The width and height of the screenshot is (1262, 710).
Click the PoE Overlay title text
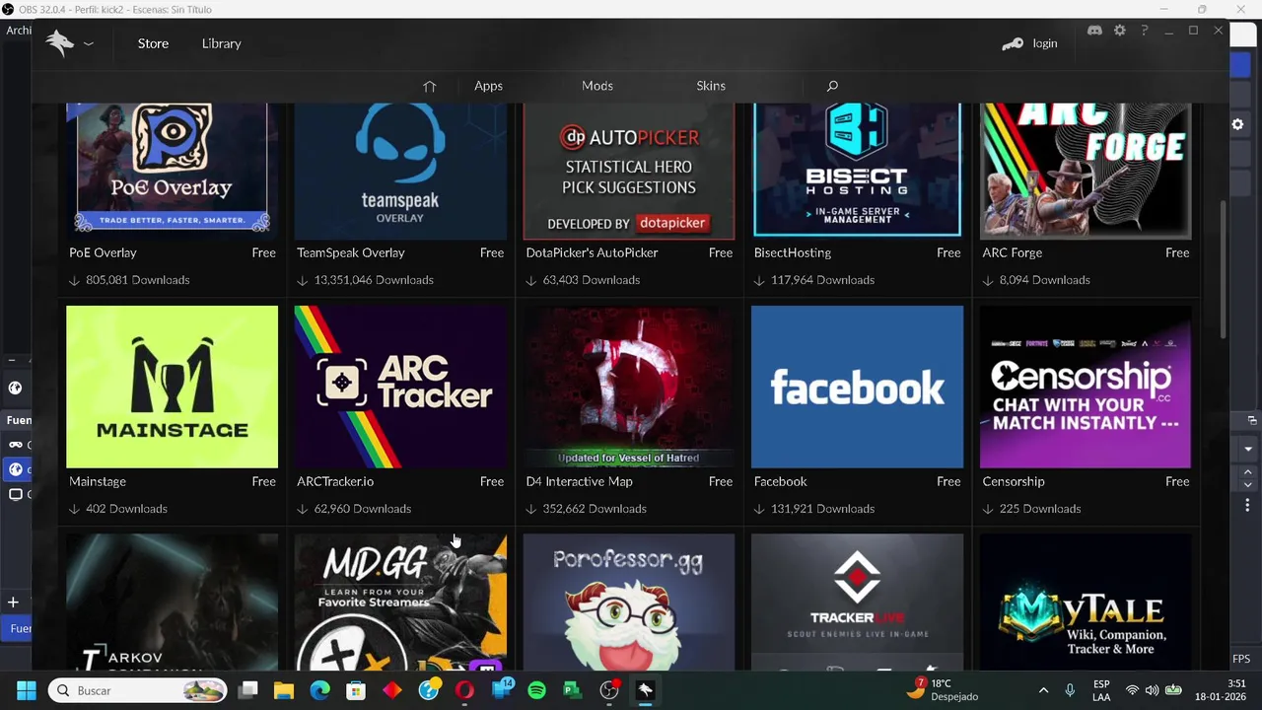tap(103, 252)
